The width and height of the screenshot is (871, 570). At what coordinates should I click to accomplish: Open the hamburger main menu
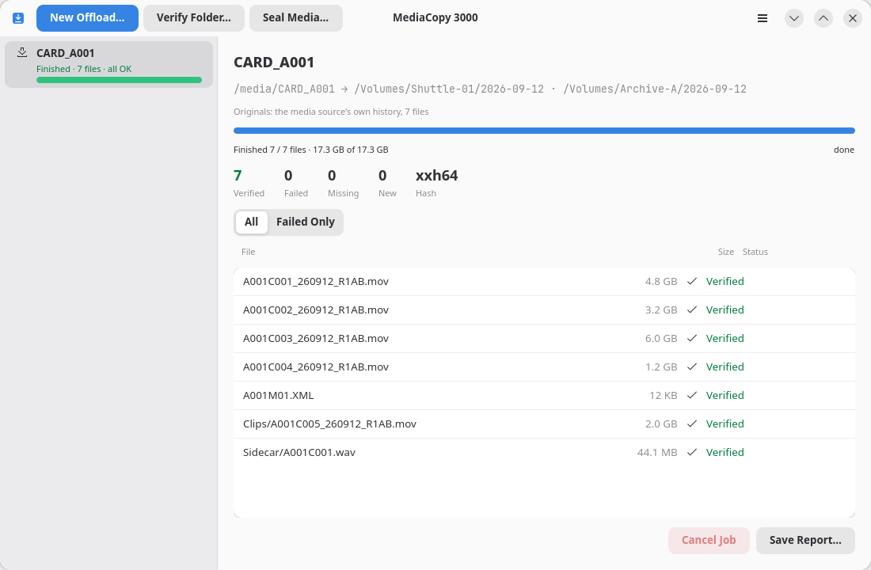click(x=762, y=18)
